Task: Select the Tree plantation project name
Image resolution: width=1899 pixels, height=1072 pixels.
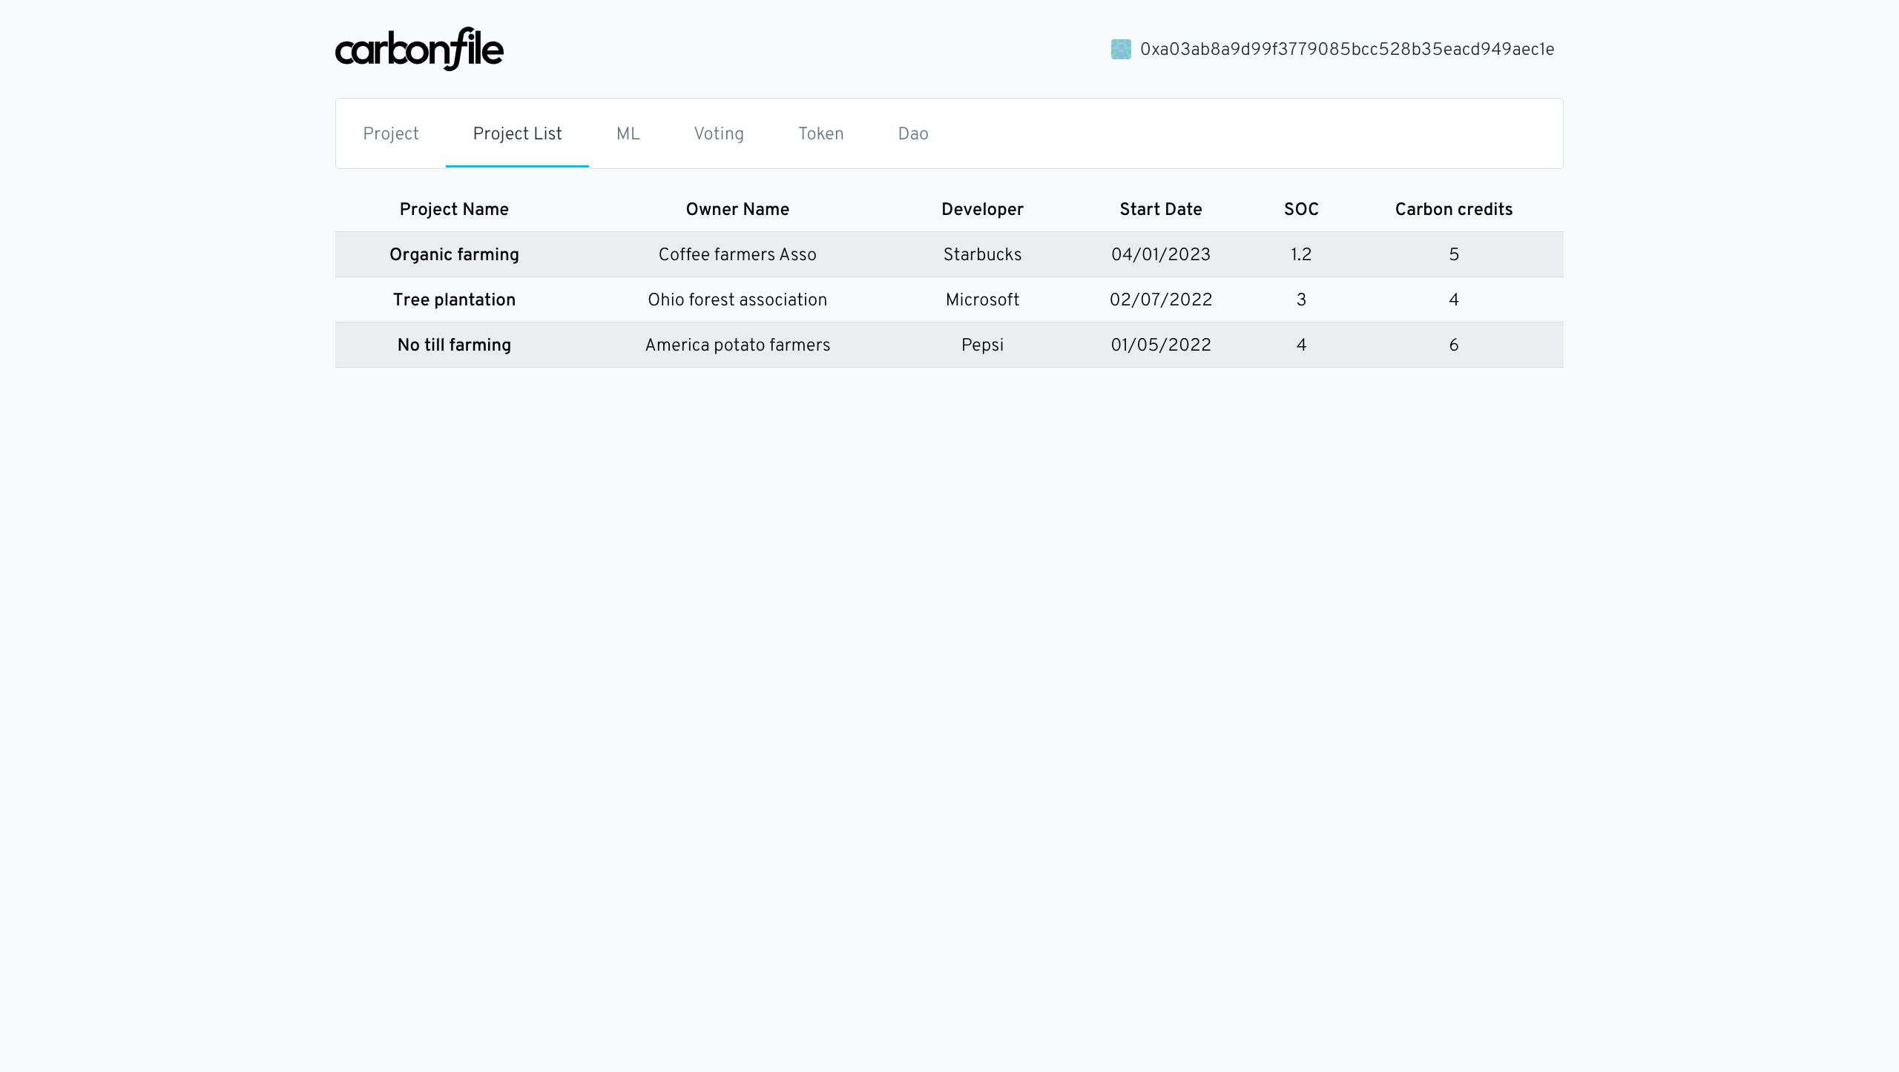Action: pyautogui.click(x=454, y=300)
